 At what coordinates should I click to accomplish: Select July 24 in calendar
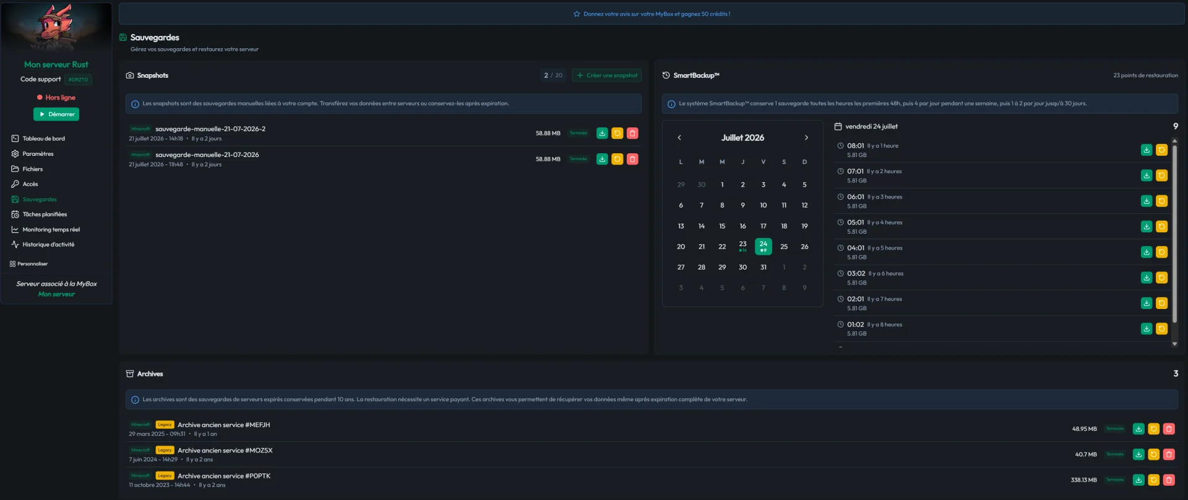[x=764, y=247]
